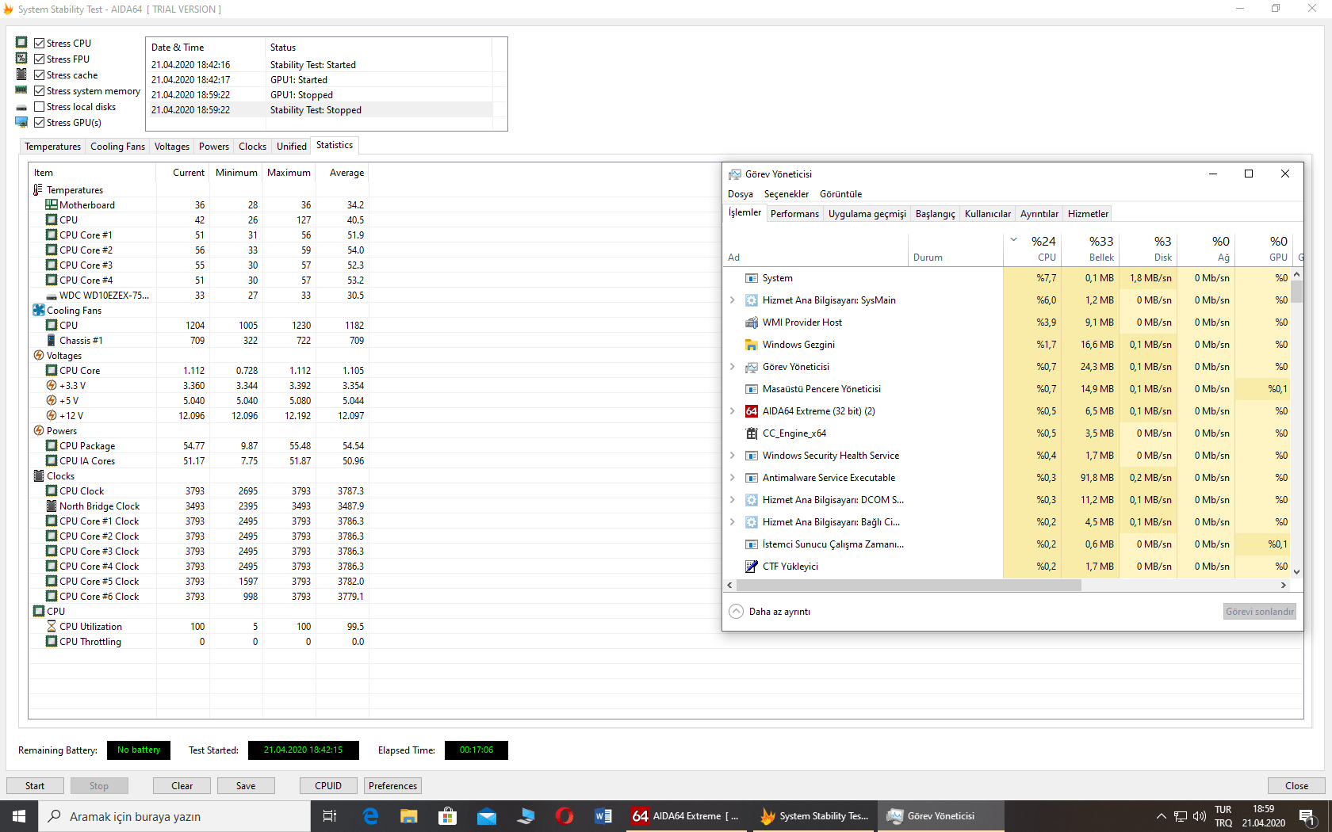Click the North Bridge Clock icon
Viewport: 1332px width, 832px height.
tap(52, 506)
